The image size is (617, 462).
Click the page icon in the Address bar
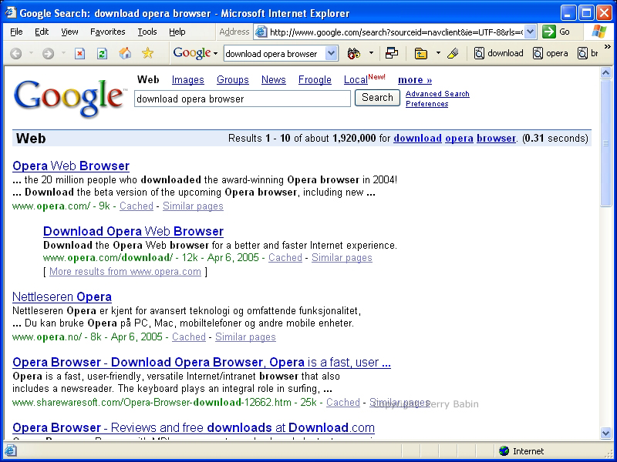(261, 32)
